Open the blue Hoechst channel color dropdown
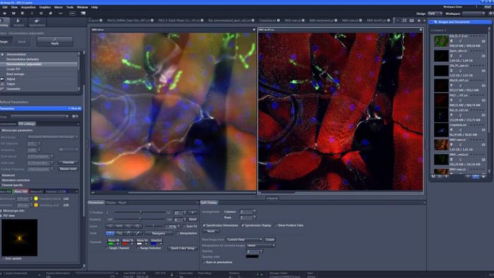The width and height of the screenshot is (494, 278). (x=161, y=243)
